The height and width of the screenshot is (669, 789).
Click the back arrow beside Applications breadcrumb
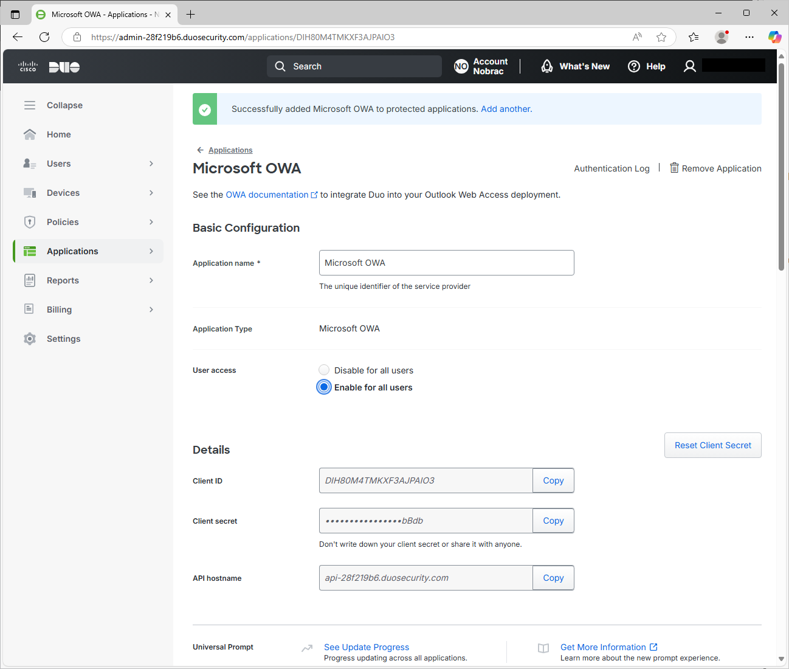point(200,150)
